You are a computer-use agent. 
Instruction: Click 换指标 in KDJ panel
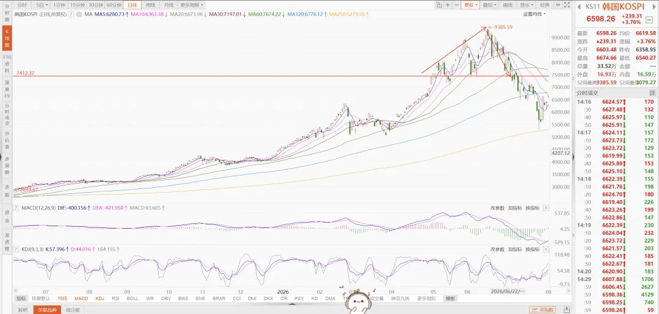[x=533, y=249]
